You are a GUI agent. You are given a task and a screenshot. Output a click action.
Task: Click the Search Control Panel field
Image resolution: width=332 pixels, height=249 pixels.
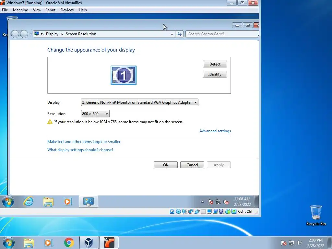[x=222, y=34]
